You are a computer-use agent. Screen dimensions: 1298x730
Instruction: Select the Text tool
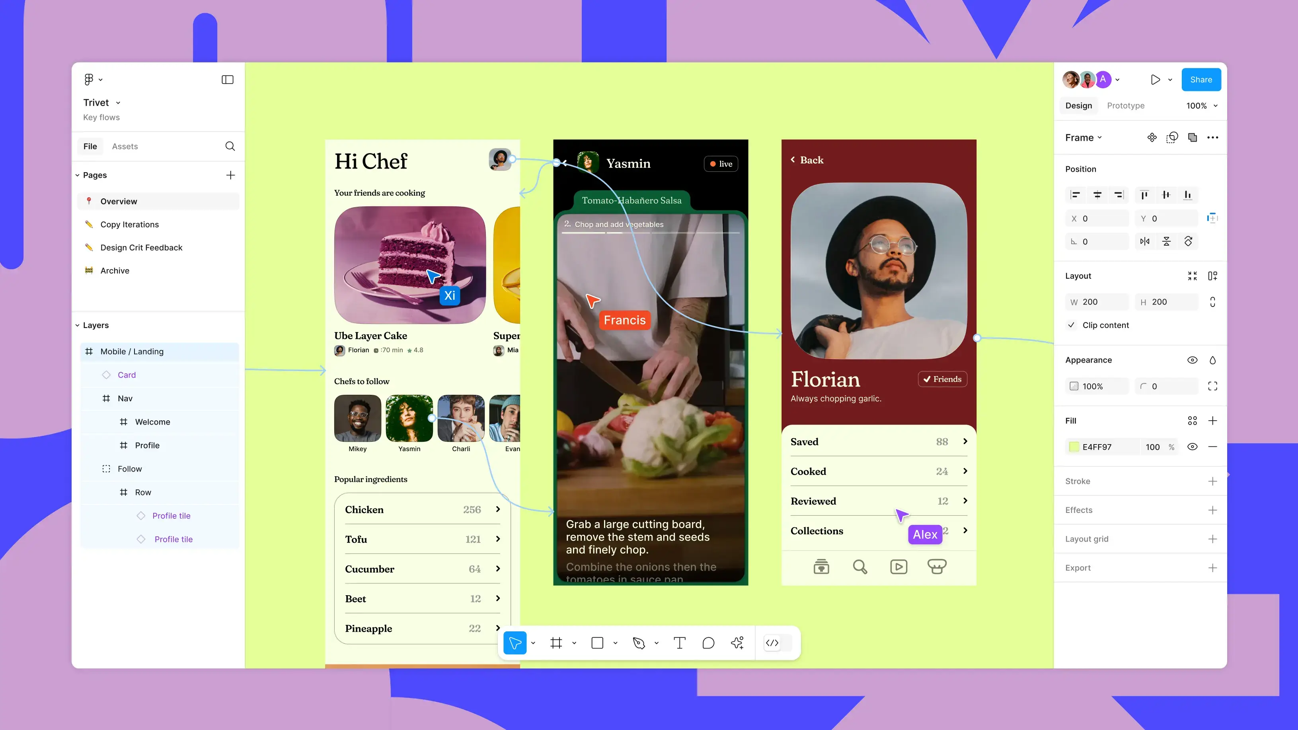point(679,643)
